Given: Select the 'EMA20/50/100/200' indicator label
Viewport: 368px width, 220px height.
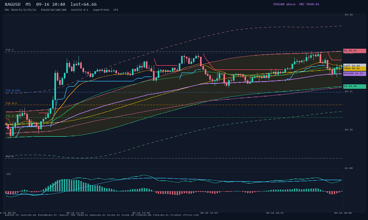Looking at the screenshot, I should 54,10.
